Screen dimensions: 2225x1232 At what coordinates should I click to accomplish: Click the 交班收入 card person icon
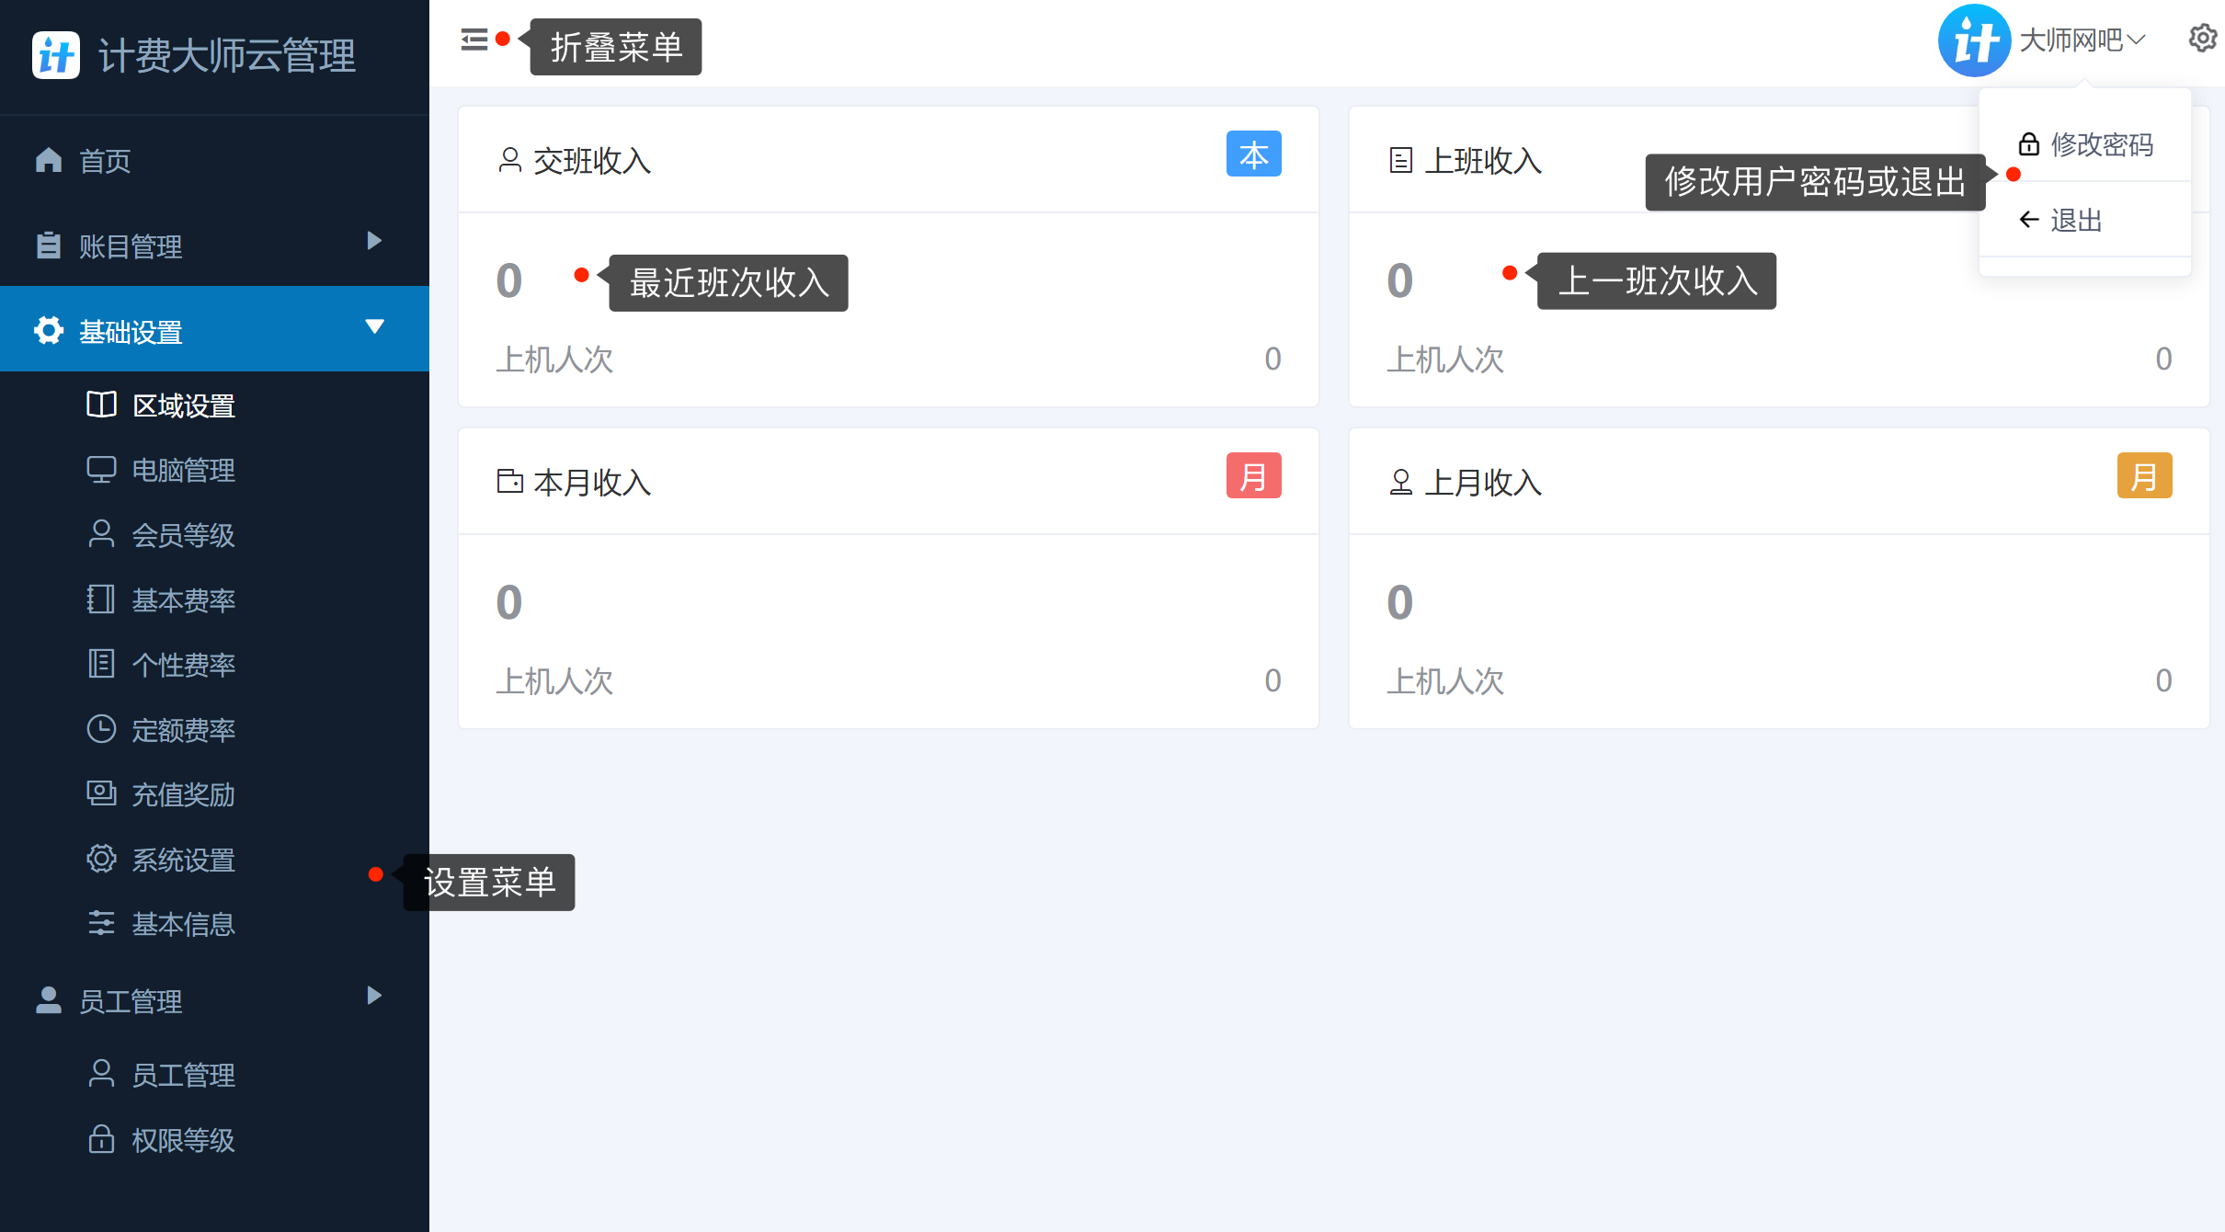pyautogui.click(x=509, y=161)
